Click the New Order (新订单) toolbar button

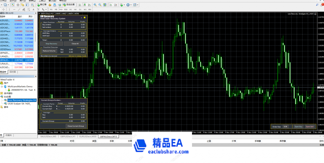42,4
